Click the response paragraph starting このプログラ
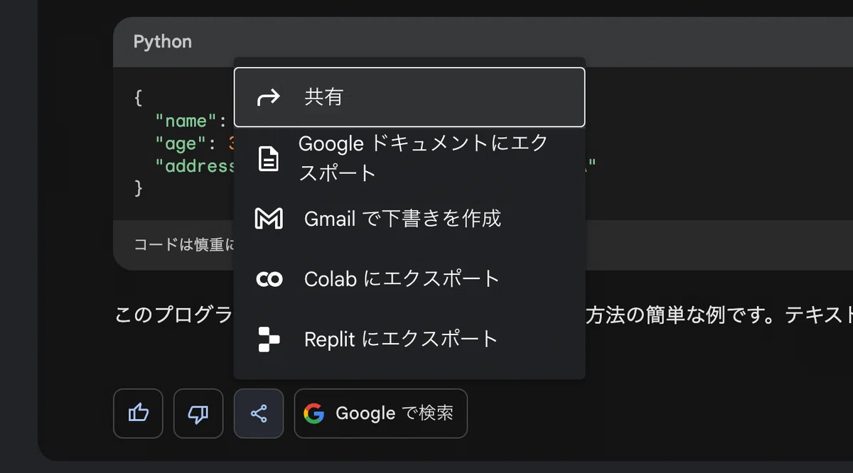The height and width of the screenshot is (473, 853). pos(174,315)
